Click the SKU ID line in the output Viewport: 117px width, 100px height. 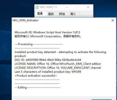coord(48,60)
